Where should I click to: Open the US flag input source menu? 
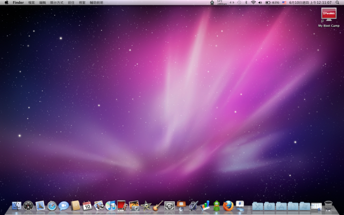[x=284, y=2]
